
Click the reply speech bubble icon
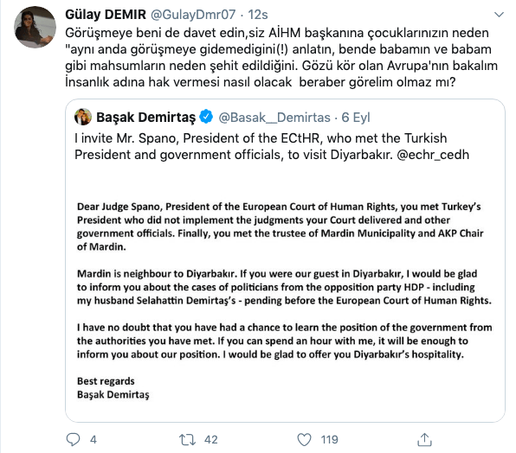[x=73, y=439]
